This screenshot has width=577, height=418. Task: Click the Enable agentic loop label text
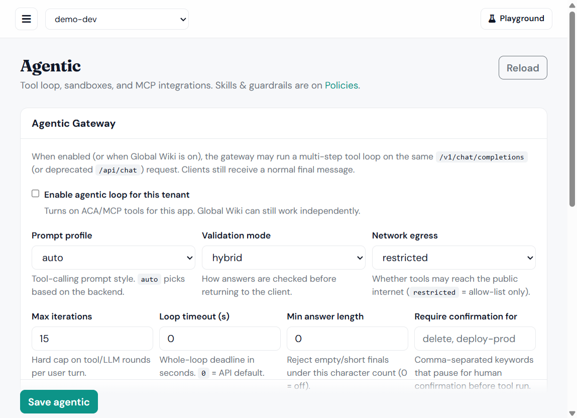pyautogui.click(x=117, y=195)
